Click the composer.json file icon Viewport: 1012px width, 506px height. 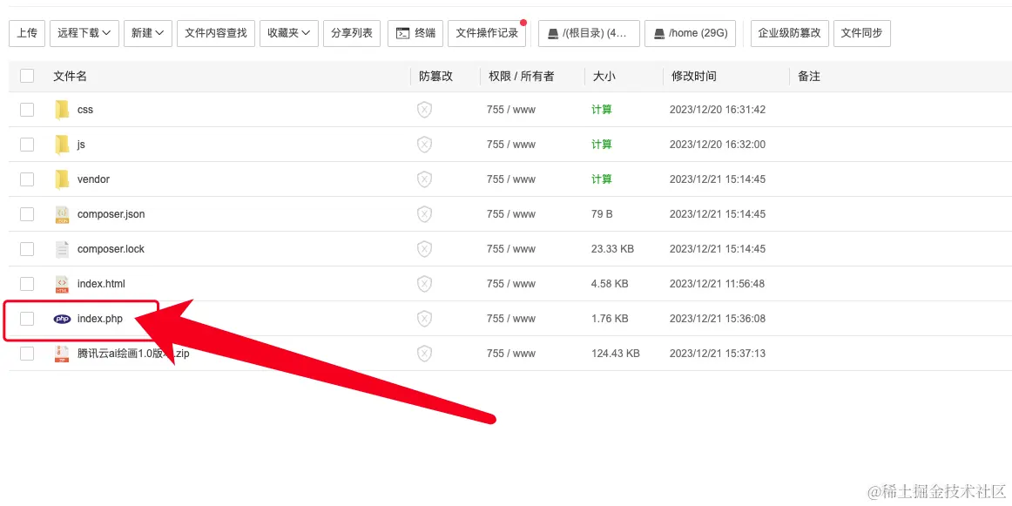[62, 214]
